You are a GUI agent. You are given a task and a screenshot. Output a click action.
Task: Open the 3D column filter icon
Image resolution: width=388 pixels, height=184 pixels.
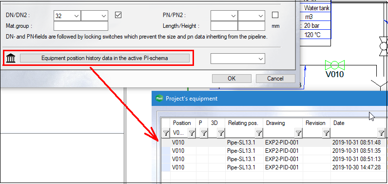[221, 133]
